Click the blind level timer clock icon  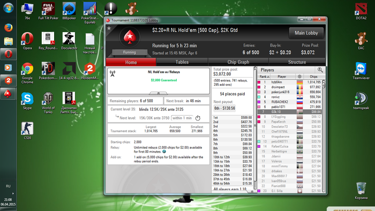coord(198,118)
